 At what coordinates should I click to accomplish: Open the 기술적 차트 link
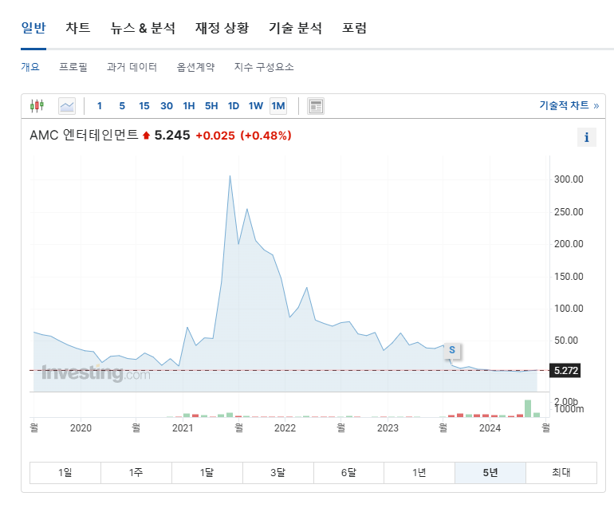[569, 105]
